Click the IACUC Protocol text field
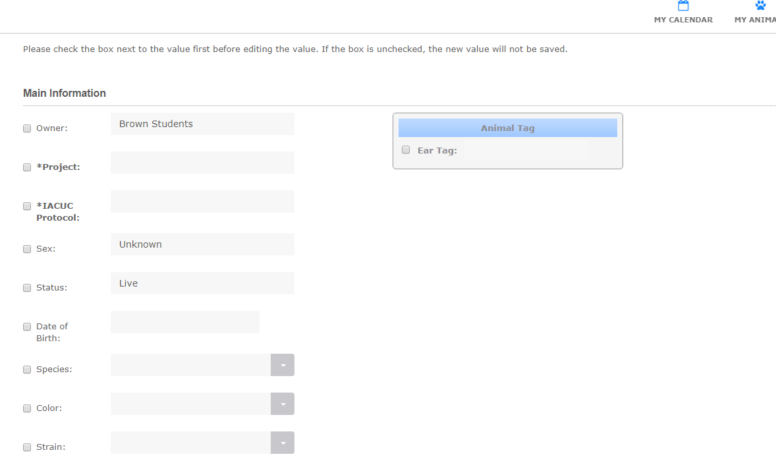The width and height of the screenshot is (776, 467). 202,202
